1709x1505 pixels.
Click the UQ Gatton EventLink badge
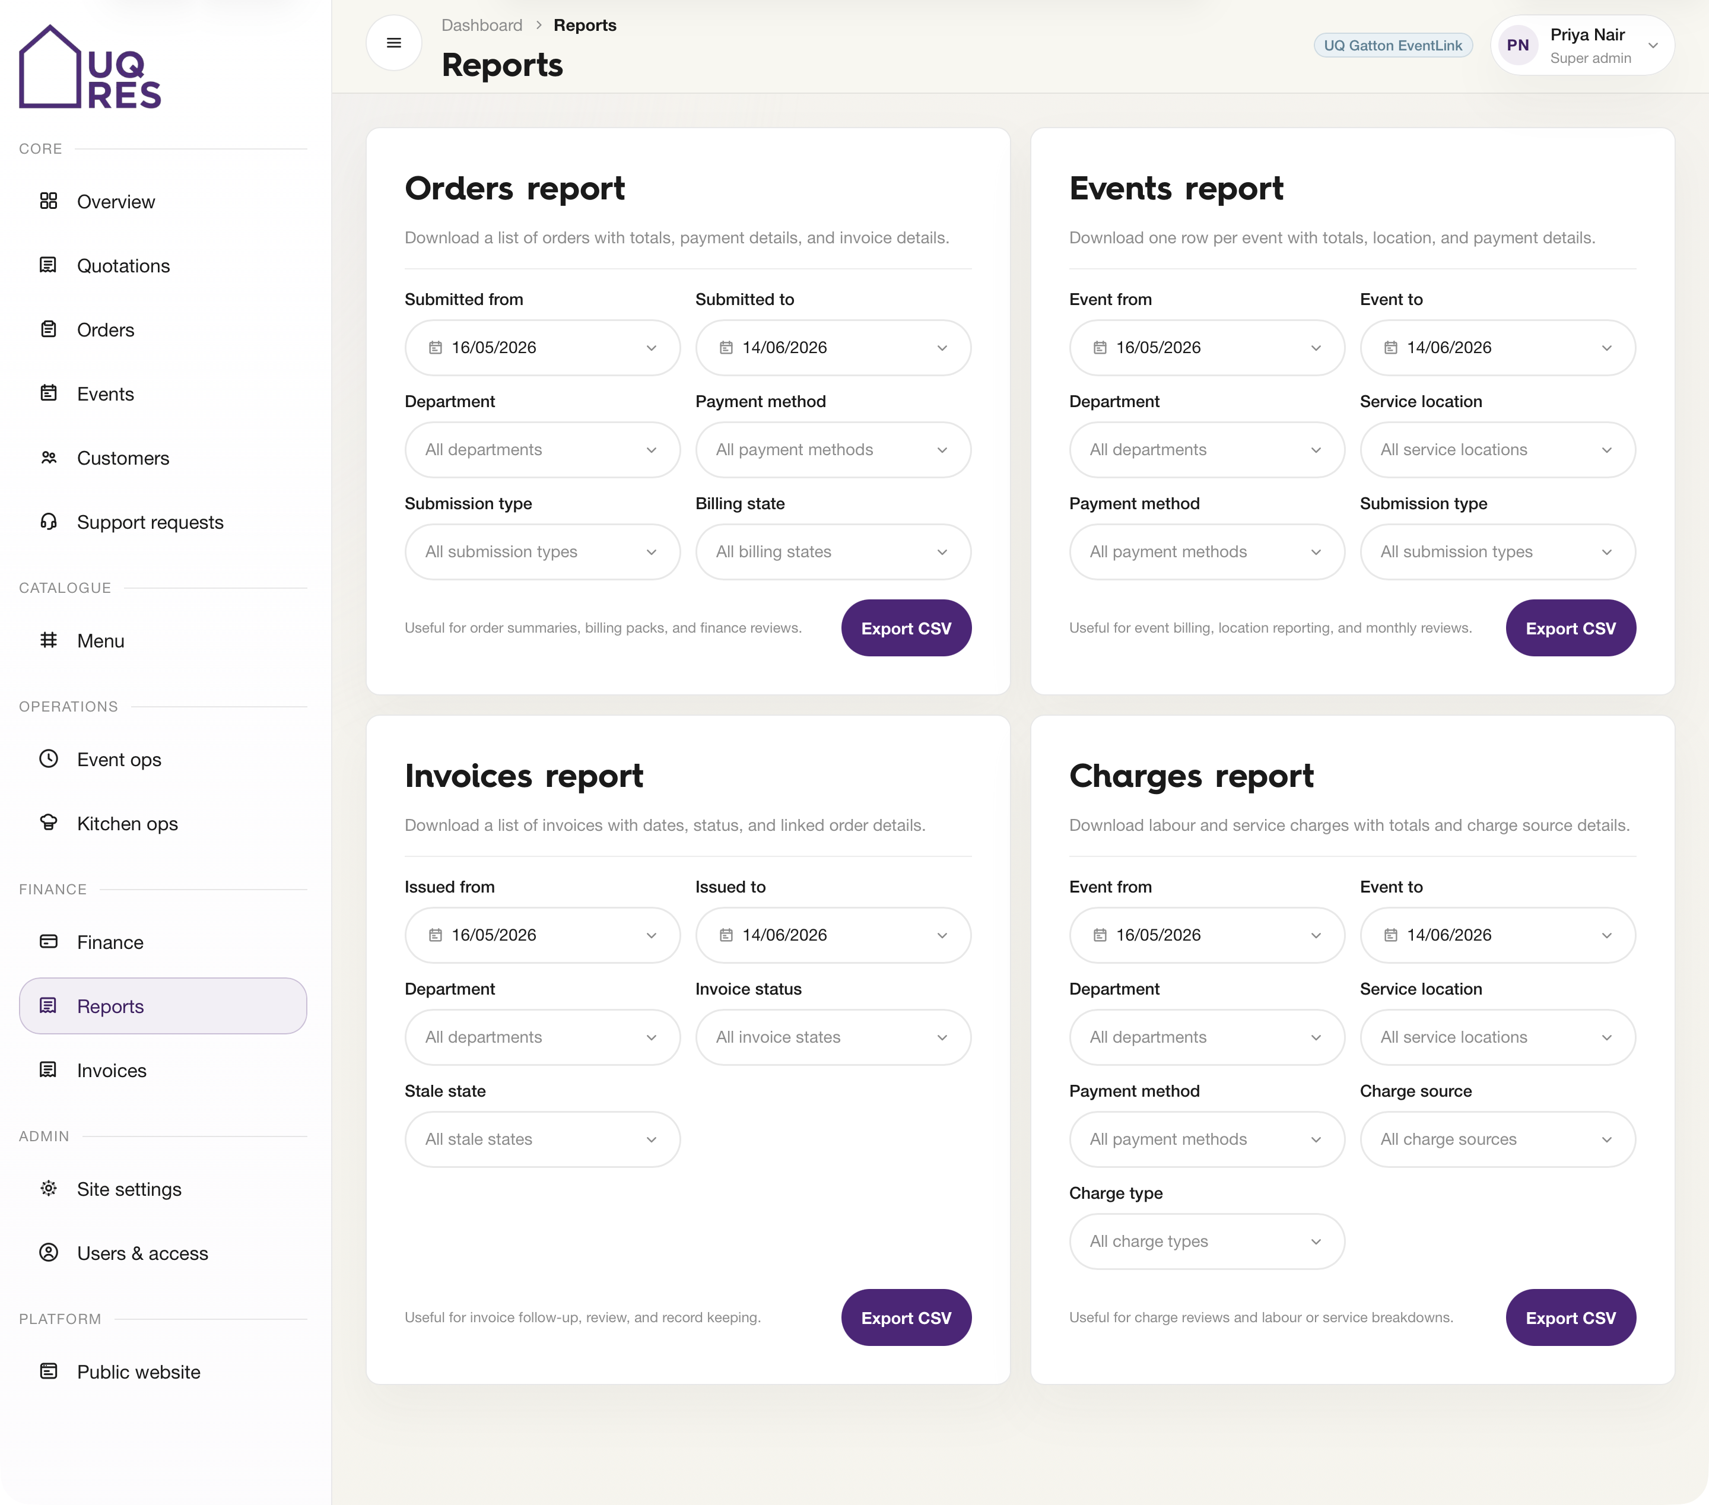pos(1393,45)
